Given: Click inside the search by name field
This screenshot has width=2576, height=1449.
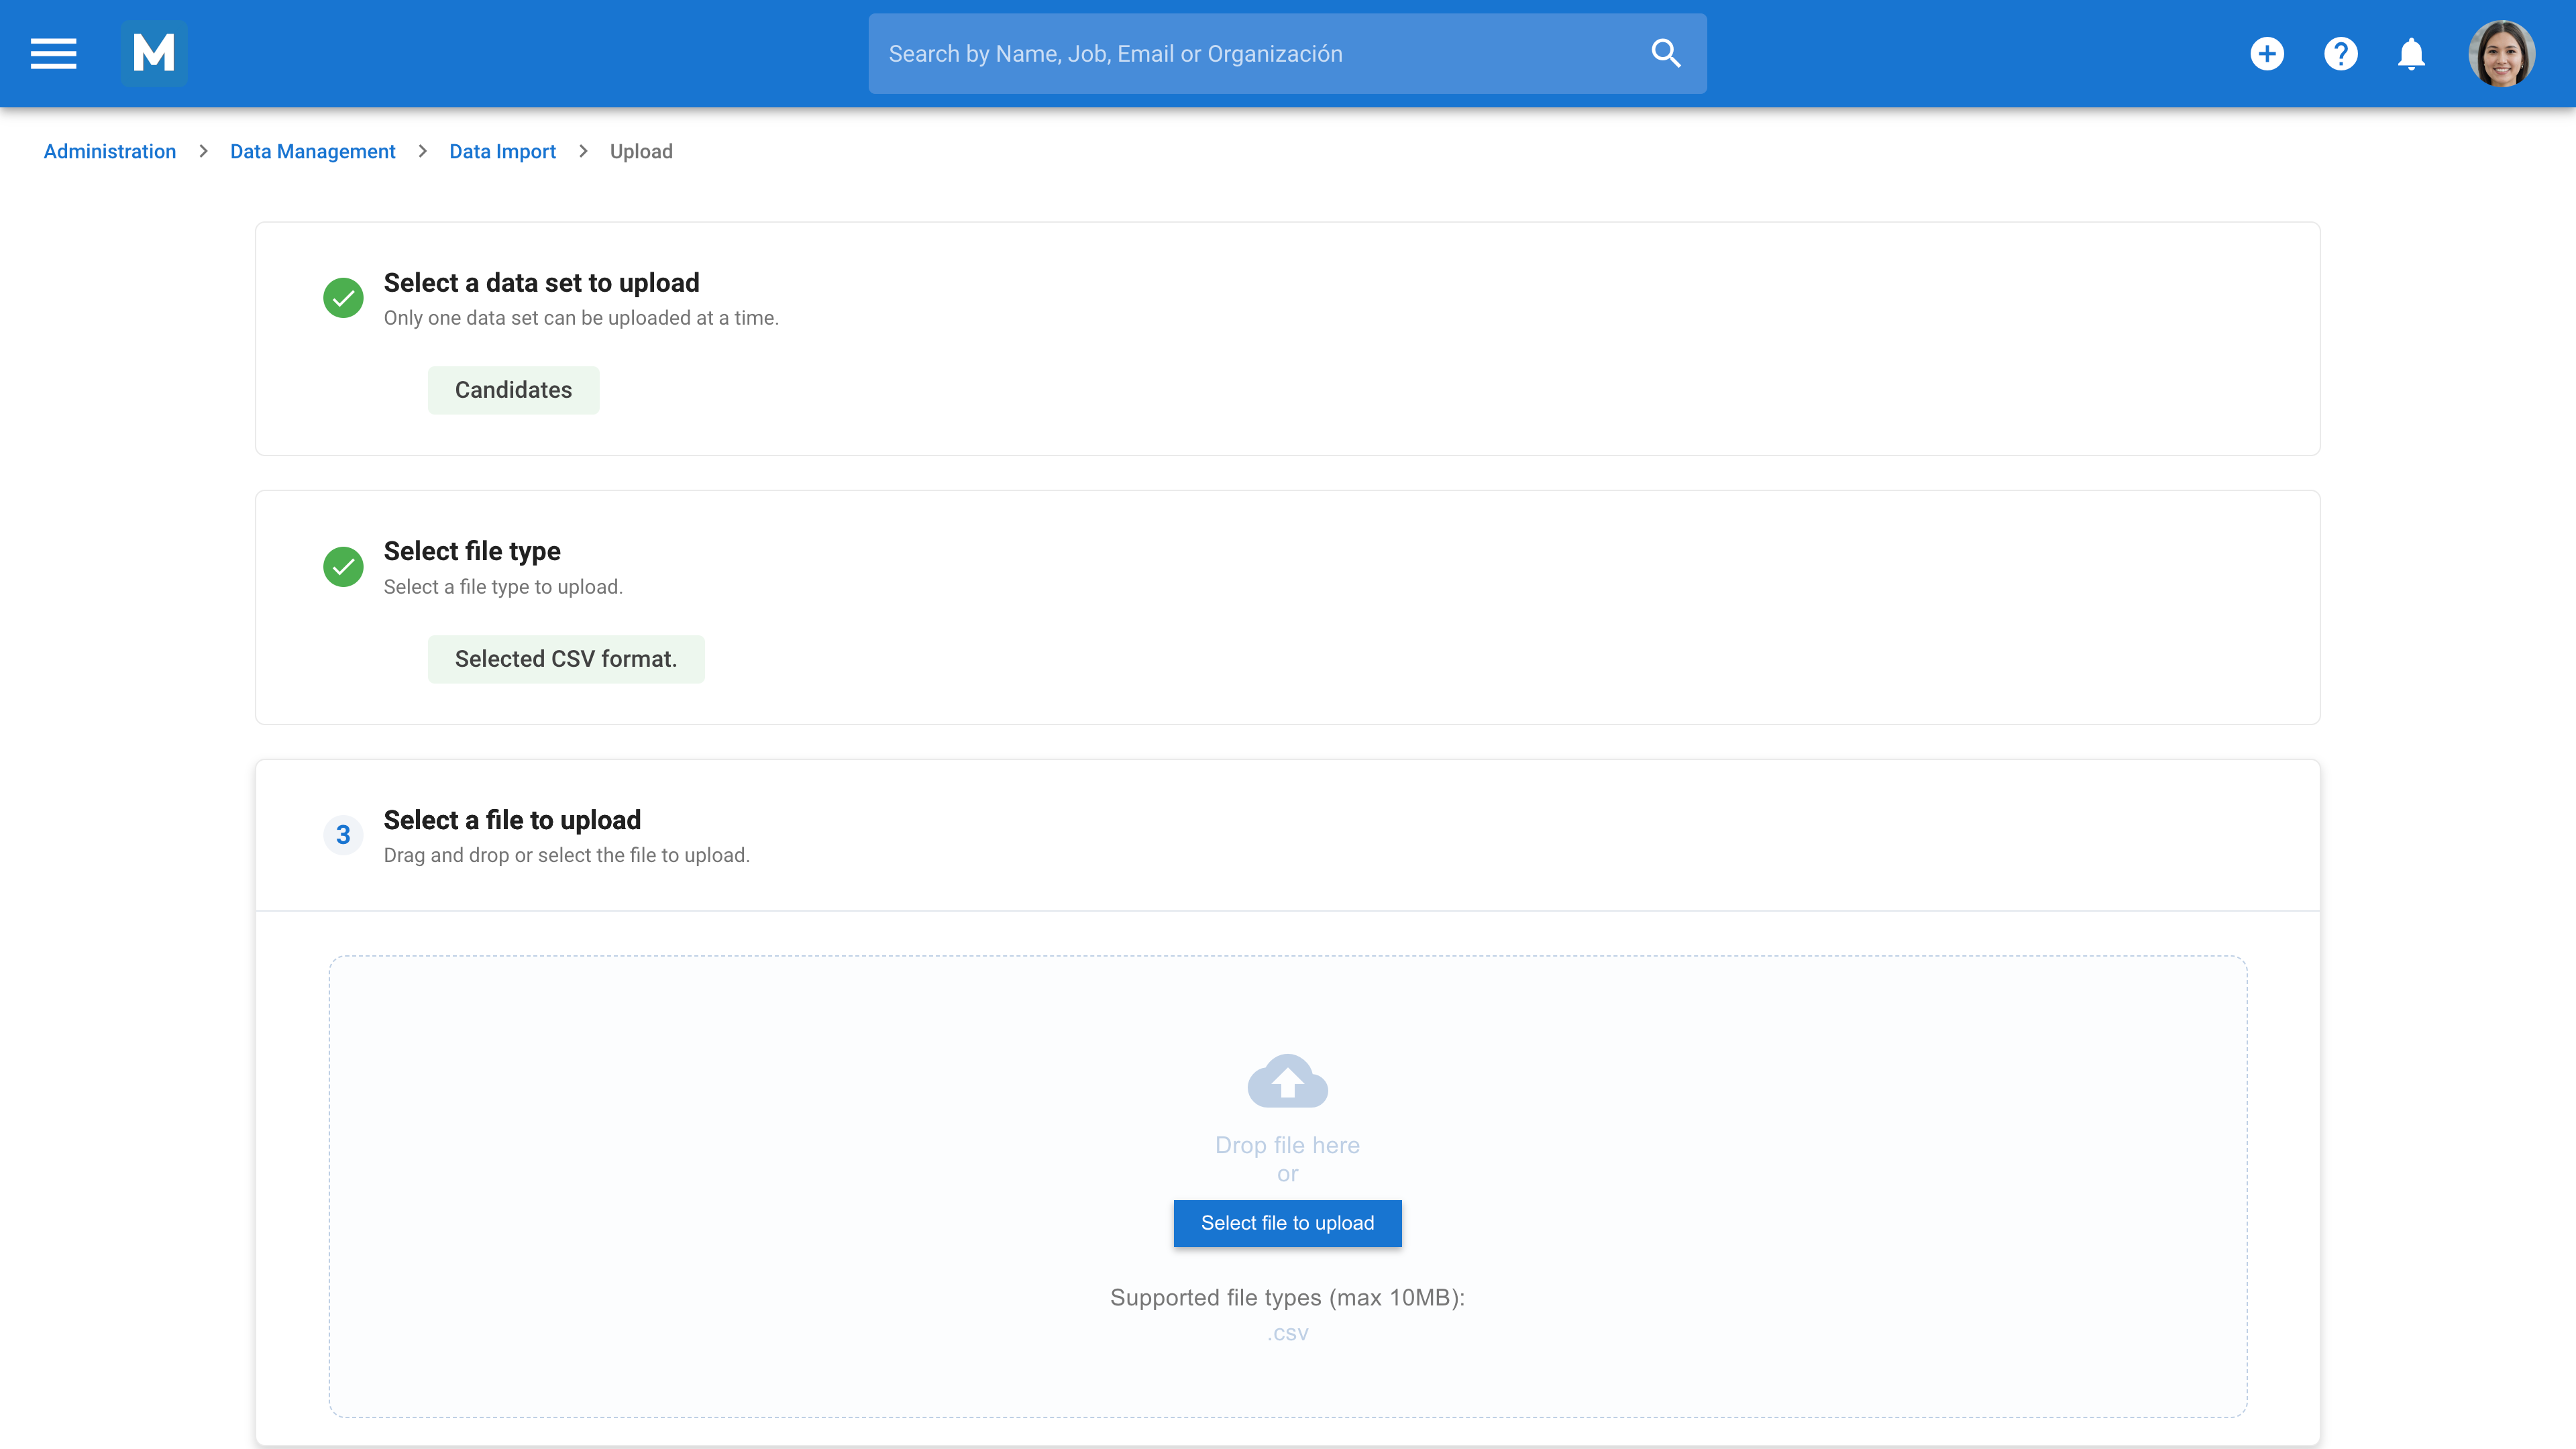Looking at the screenshot, I should [1200, 53].
